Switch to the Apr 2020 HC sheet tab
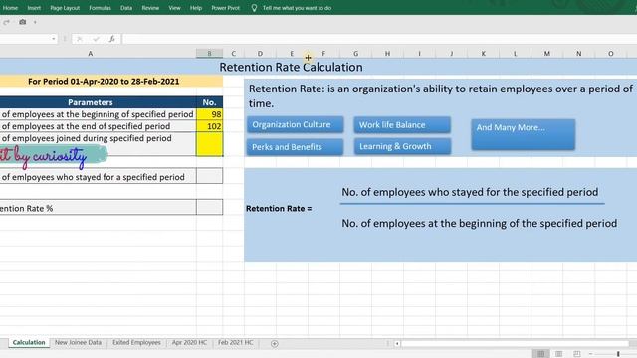637x358 pixels. [189, 342]
